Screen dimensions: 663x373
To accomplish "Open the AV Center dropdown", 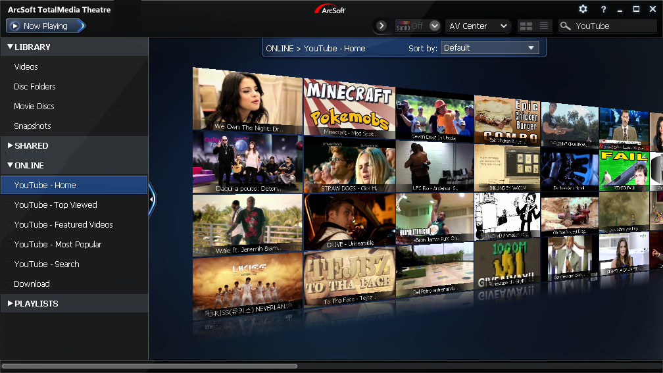I will [x=478, y=26].
